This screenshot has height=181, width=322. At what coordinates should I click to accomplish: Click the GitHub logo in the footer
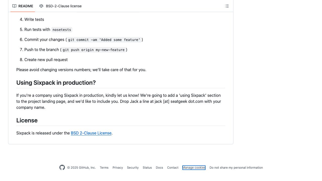62,167
